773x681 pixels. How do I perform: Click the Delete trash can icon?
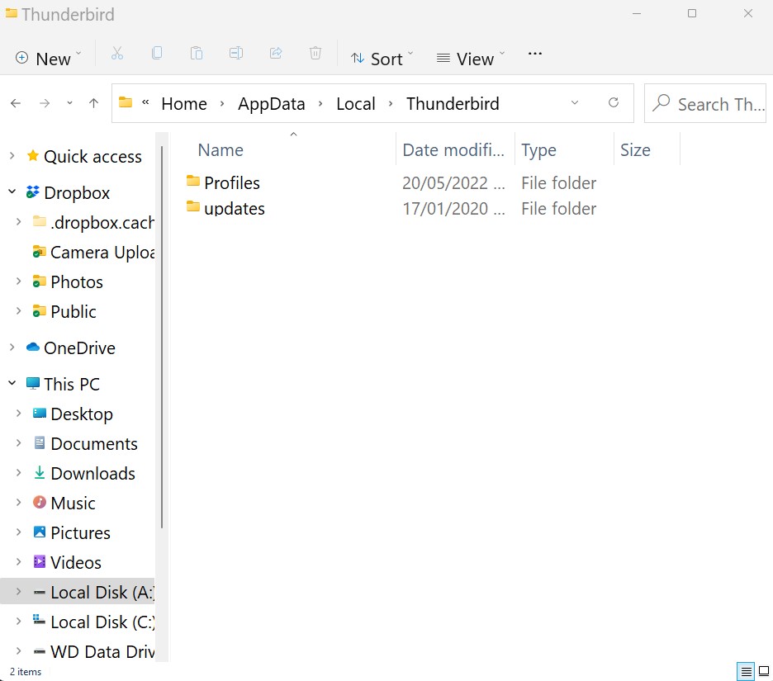pyautogui.click(x=315, y=54)
